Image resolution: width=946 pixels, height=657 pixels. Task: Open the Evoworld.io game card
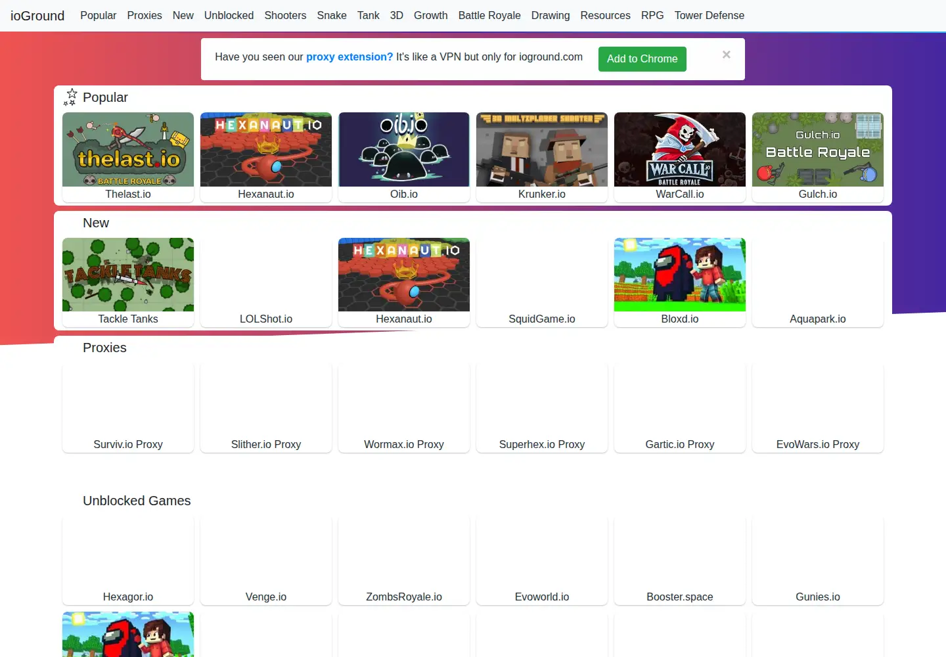pos(542,560)
